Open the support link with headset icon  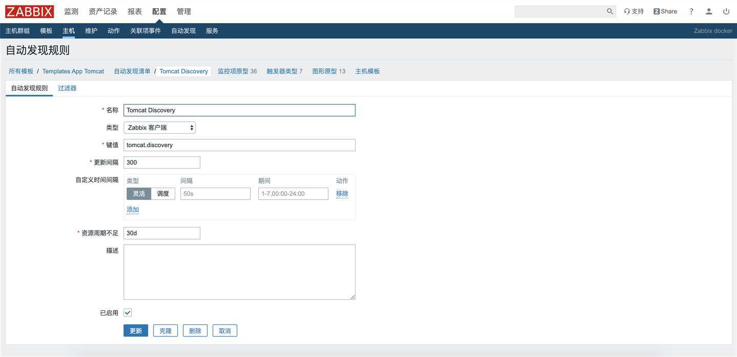coord(634,11)
